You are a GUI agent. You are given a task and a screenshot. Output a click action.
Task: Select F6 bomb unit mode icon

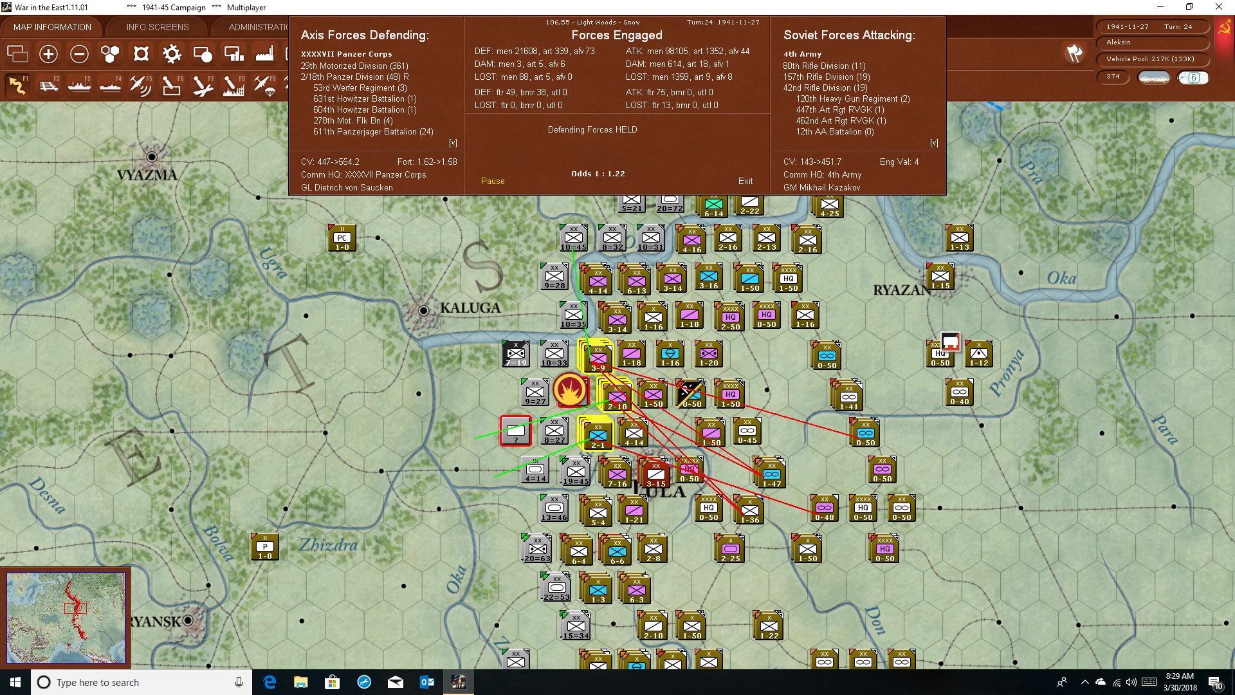[x=172, y=85]
